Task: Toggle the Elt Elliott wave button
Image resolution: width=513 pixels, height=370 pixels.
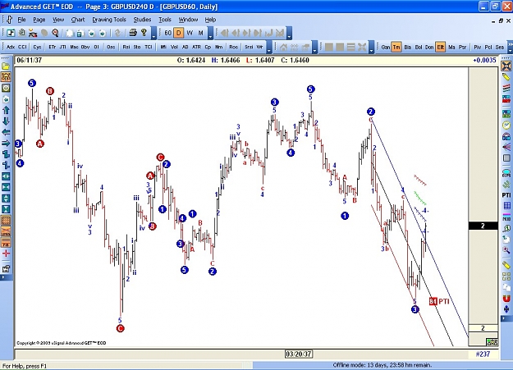Action: (x=441, y=47)
